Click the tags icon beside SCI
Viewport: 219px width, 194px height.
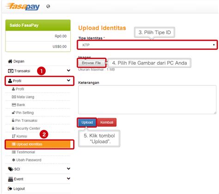11,169
